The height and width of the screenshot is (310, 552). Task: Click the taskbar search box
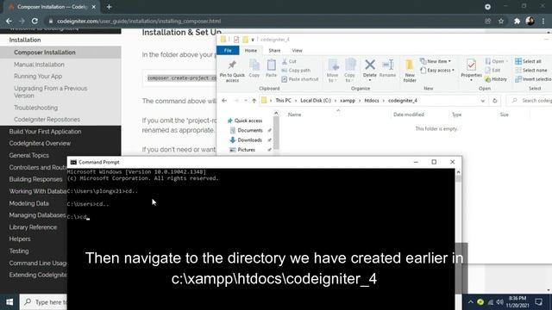click(x=44, y=302)
